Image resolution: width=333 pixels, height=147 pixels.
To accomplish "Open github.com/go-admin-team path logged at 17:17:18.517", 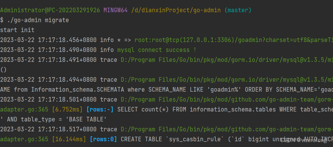I will coord(227,129).
